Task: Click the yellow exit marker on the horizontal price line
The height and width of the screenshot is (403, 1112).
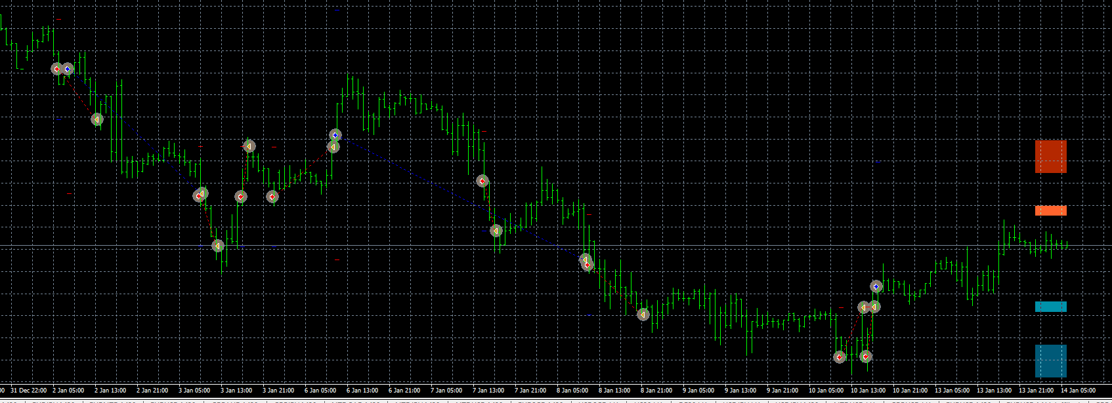Action: coord(218,246)
